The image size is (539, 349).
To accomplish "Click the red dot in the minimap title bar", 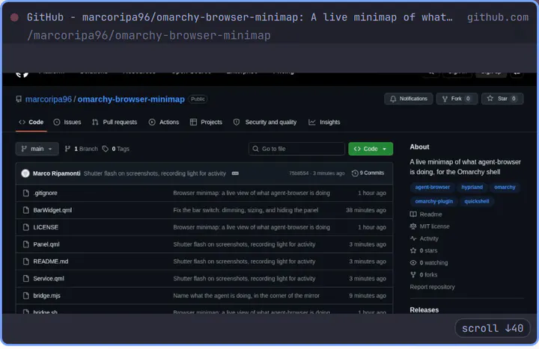I will 14,17.
